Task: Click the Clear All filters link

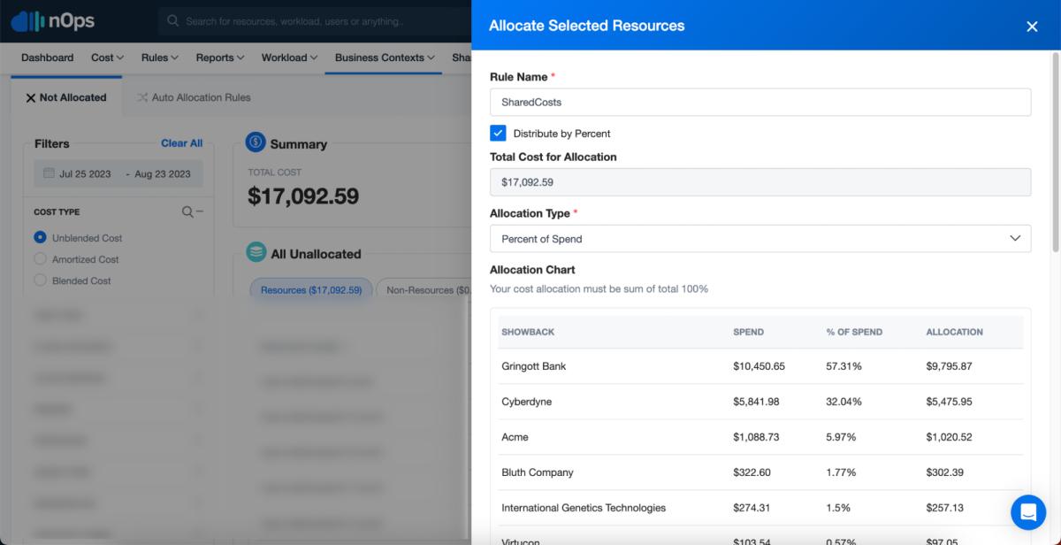Action: 181,143
